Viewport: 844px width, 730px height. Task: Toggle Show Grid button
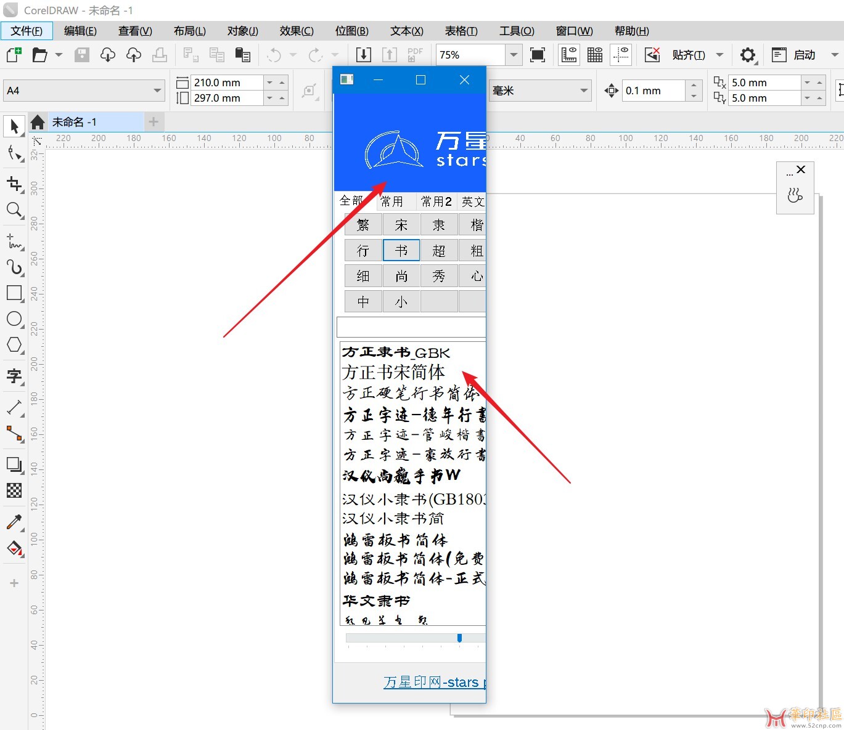coord(595,55)
